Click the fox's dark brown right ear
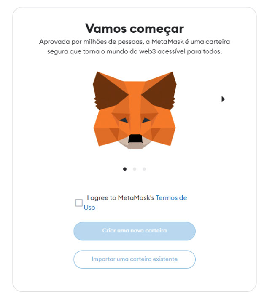Image resolution: width=275 pixels, height=296 pixels. pyautogui.click(x=161, y=91)
